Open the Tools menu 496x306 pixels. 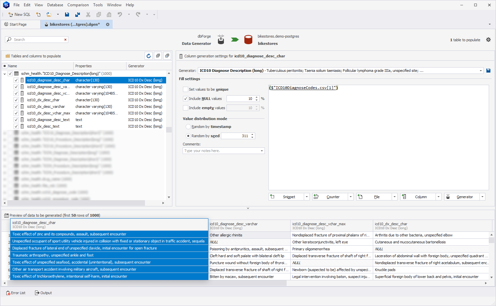[x=98, y=5]
